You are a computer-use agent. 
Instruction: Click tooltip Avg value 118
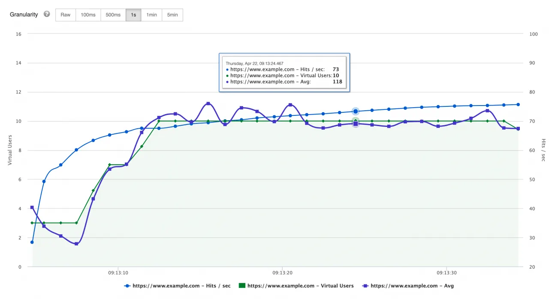[338, 82]
